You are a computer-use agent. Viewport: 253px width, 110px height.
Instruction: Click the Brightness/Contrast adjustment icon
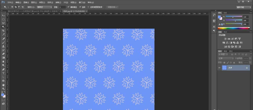[225, 39]
